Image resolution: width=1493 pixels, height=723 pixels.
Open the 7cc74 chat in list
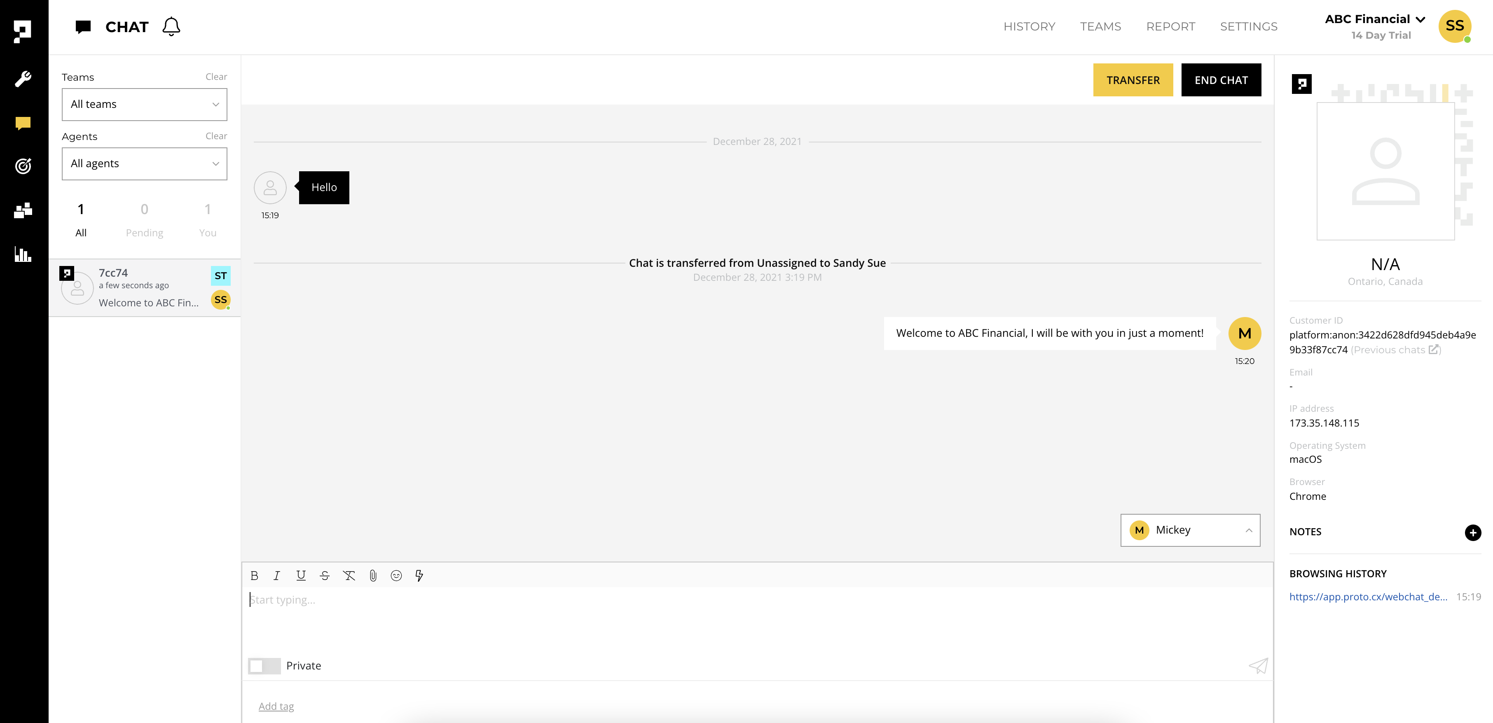144,288
